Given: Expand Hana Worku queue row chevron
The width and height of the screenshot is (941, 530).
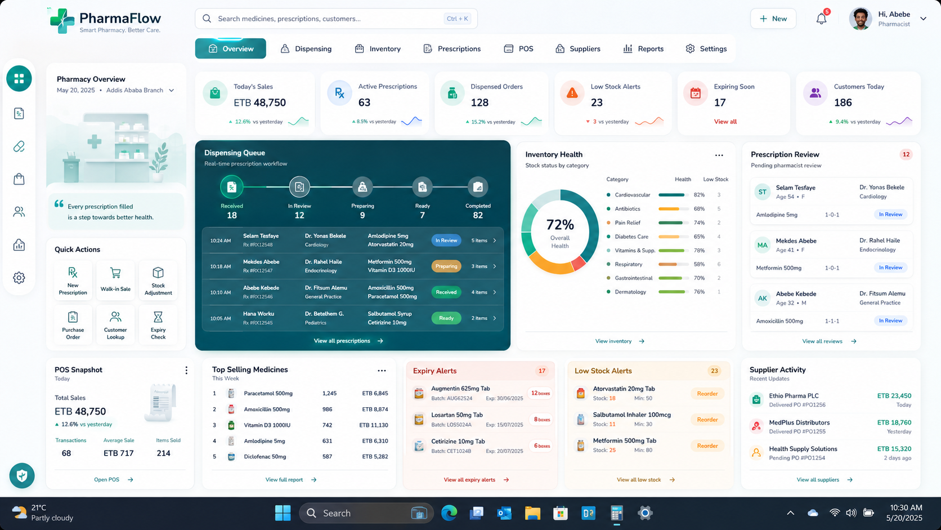Looking at the screenshot, I should [495, 318].
